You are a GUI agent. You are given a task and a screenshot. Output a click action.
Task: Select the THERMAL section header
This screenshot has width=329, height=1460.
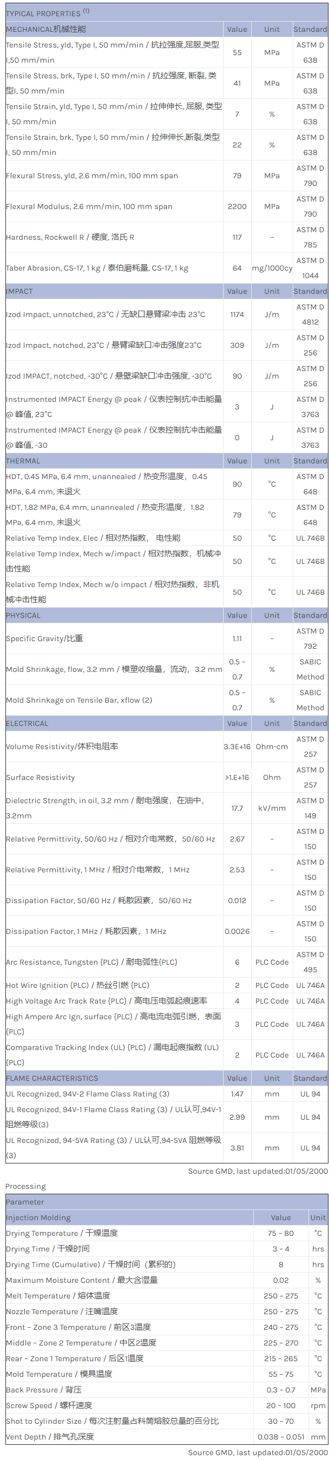(23, 461)
